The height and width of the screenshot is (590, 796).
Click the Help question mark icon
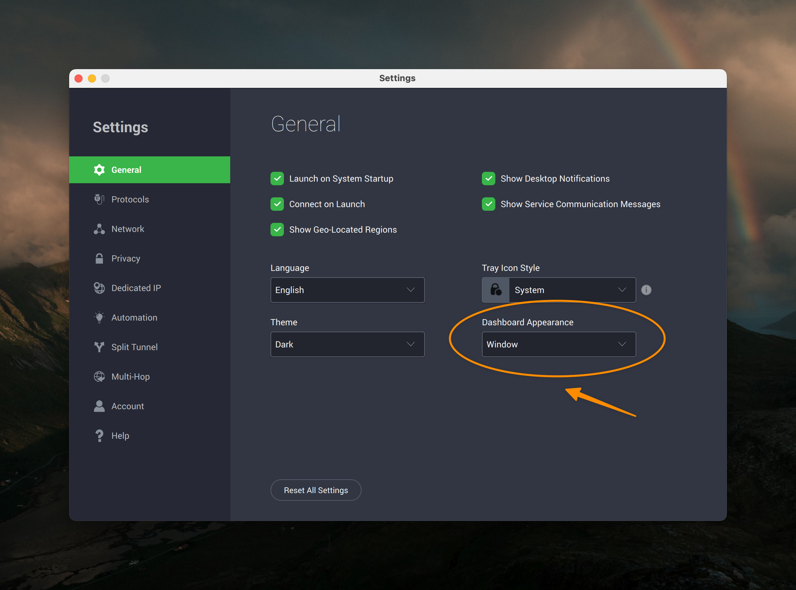pyautogui.click(x=99, y=436)
